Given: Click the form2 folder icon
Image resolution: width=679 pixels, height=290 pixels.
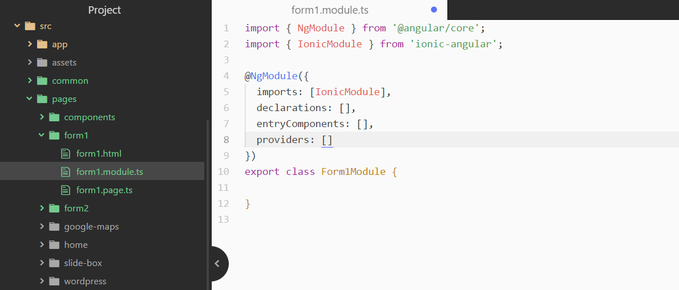Looking at the screenshot, I should click(x=54, y=209).
